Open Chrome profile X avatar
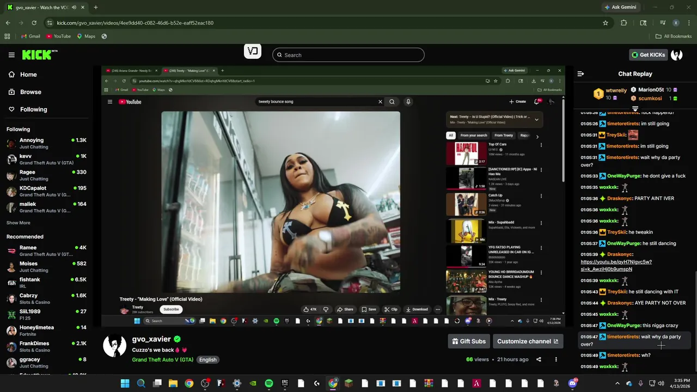This screenshot has height=392, width=697. pos(676,23)
